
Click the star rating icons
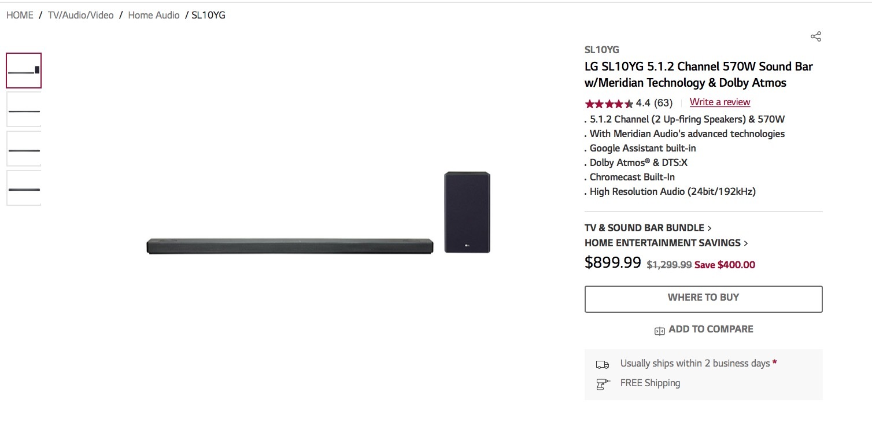click(608, 103)
